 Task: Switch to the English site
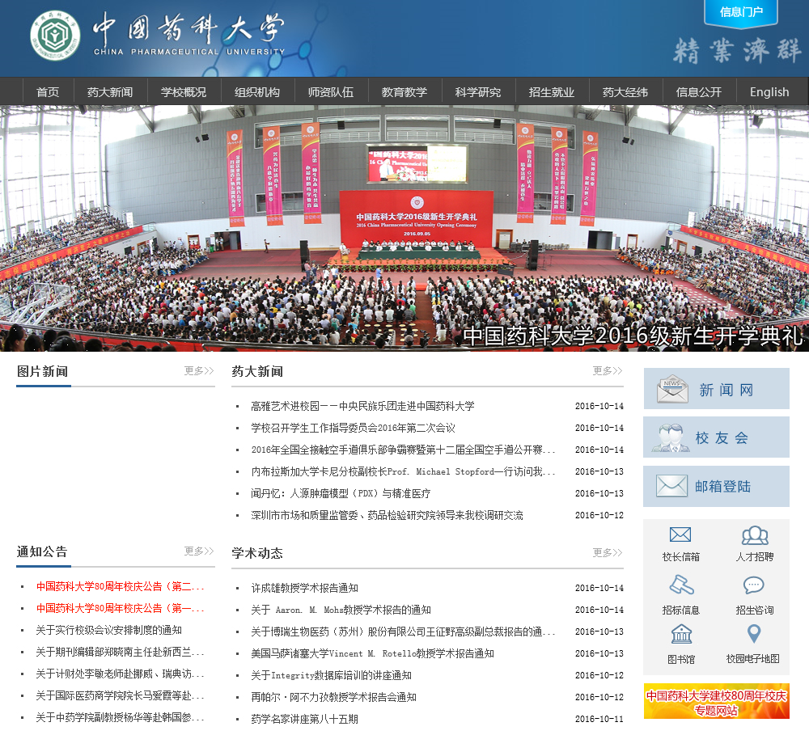(x=769, y=92)
